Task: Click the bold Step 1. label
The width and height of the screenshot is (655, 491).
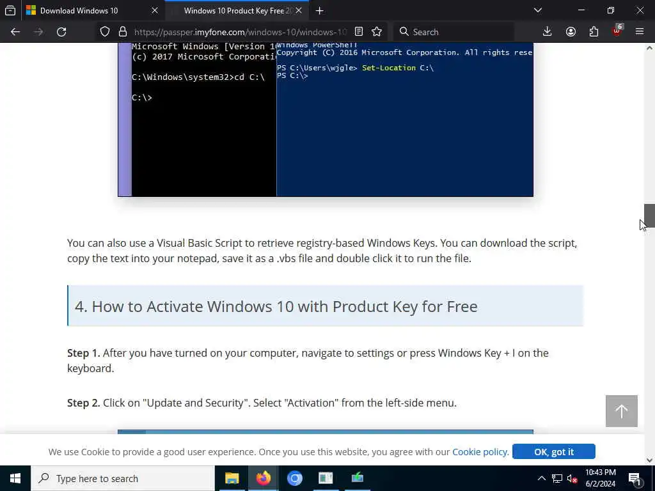Action: click(x=84, y=353)
